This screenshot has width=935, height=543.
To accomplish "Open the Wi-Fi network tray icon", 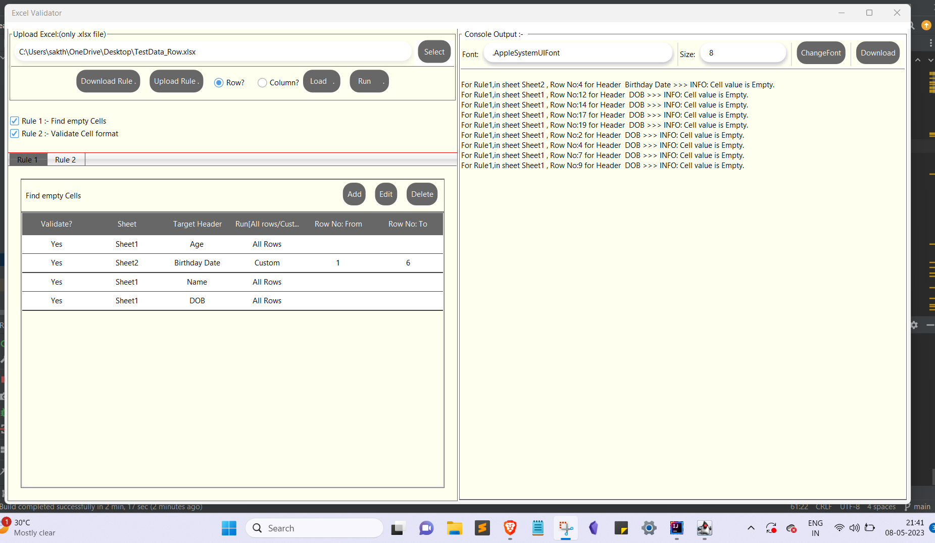I will click(840, 528).
